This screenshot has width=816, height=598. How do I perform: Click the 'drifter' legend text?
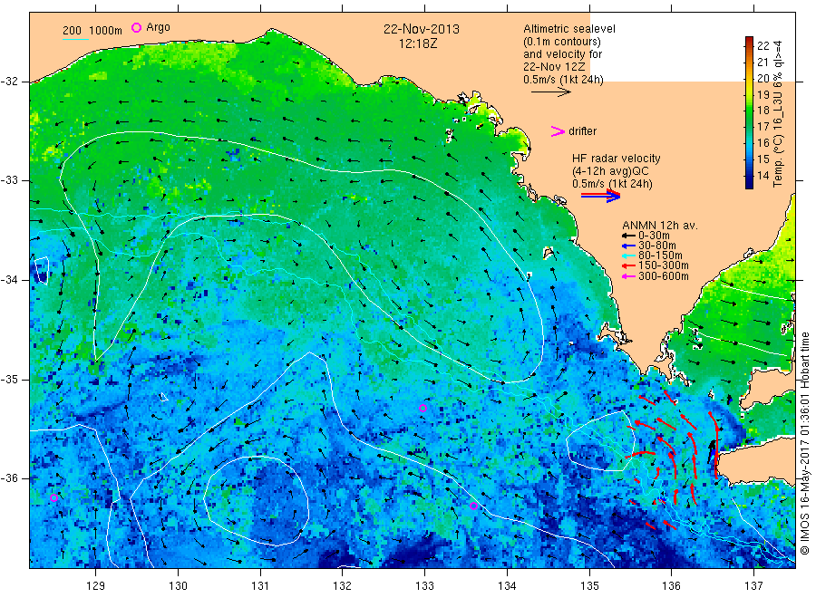point(582,131)
